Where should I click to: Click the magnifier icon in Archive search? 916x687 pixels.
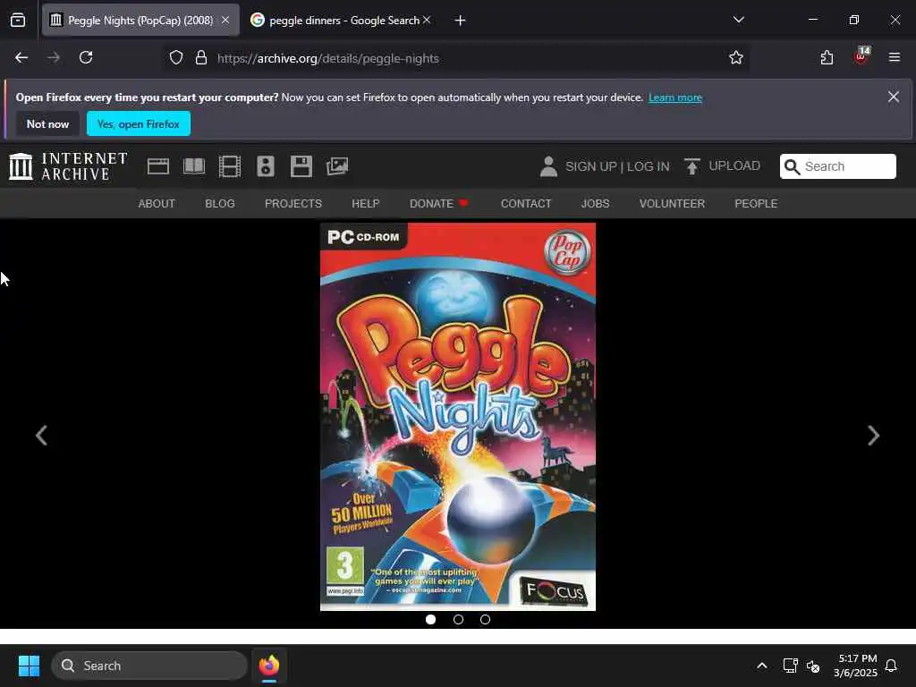tap(792, 166)
